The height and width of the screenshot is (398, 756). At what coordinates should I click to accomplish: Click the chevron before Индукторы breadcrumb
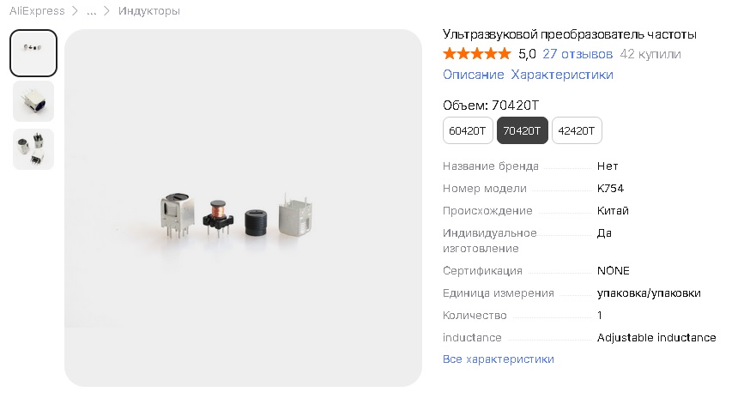(x=106, y=10)
